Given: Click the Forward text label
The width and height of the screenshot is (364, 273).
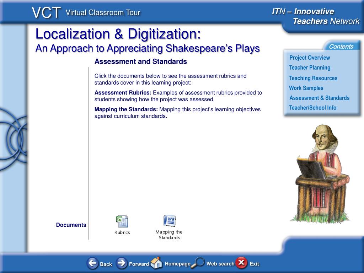Looking at the screenshot, I should click(139, 264).
